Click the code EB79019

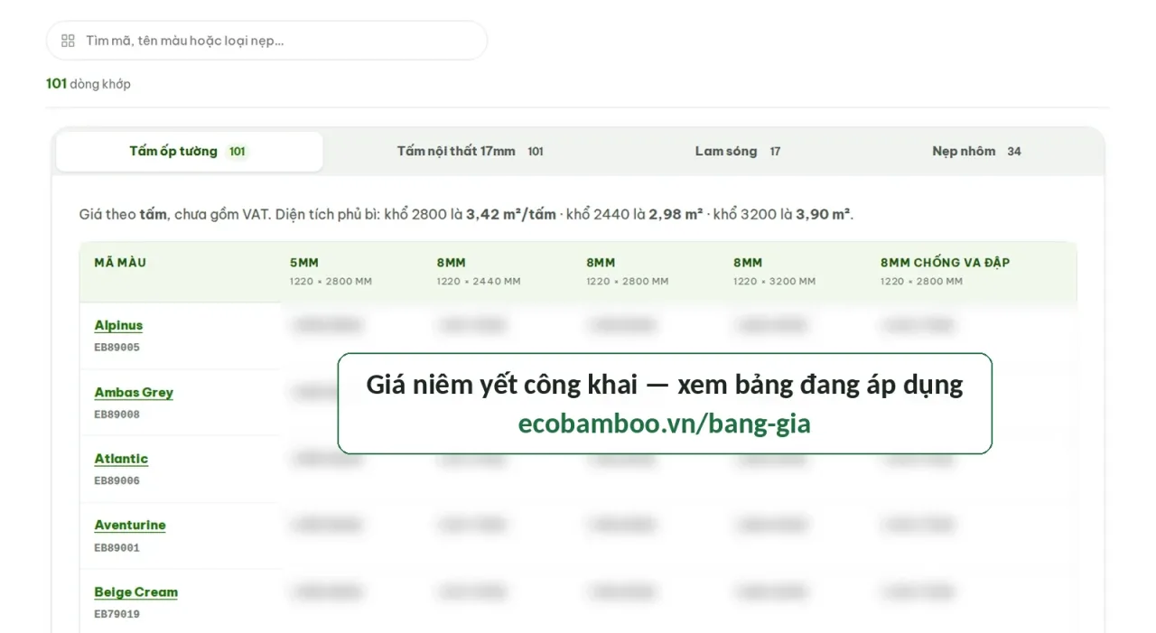click(x=117, y=615)
